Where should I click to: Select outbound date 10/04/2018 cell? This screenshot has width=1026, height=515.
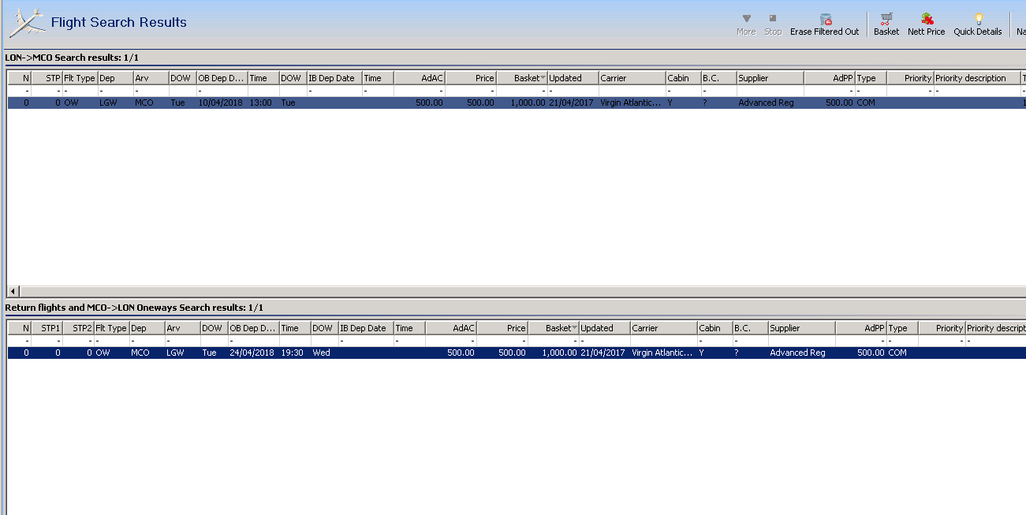pos(222,103)
